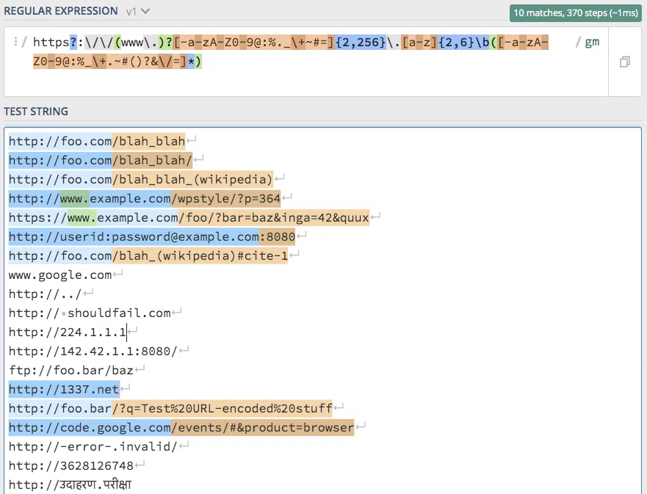The width and height of the screenshot is (647, 494).
Task: Click the match ending in "inga=42&quux"
Action: (x=189, y=218)
